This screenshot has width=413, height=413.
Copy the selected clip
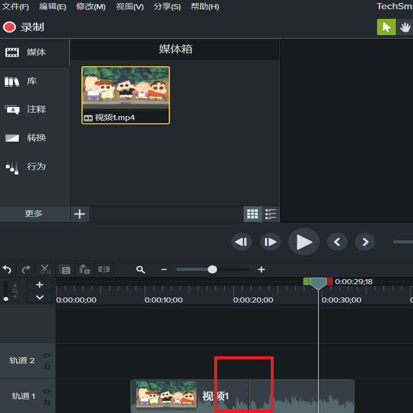(x=65, y=270)
